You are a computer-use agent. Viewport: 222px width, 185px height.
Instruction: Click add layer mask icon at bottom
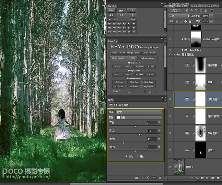tap(202, 178)
